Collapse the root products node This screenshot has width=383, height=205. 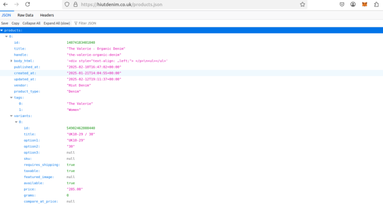coord(2,30)
